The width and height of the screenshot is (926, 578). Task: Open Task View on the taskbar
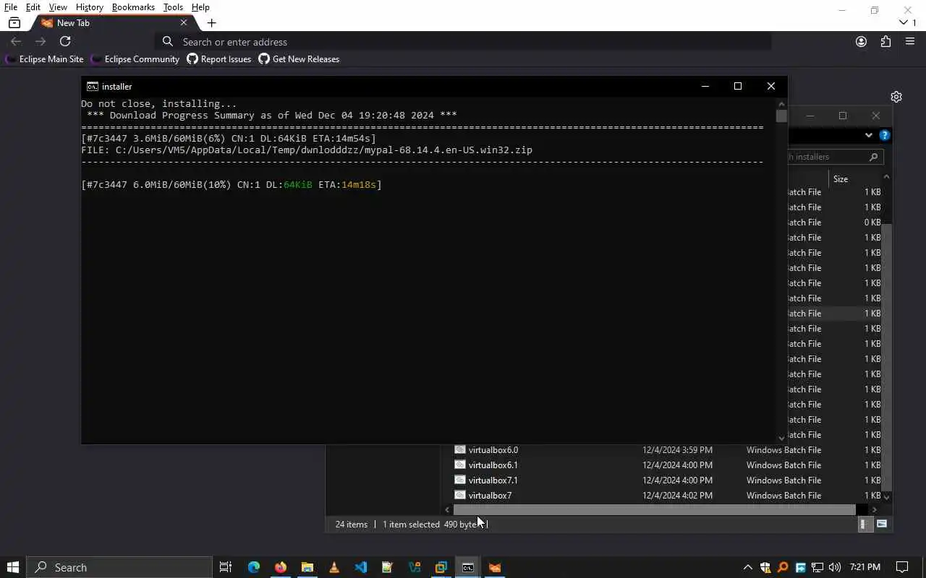(x=226, y=567)
